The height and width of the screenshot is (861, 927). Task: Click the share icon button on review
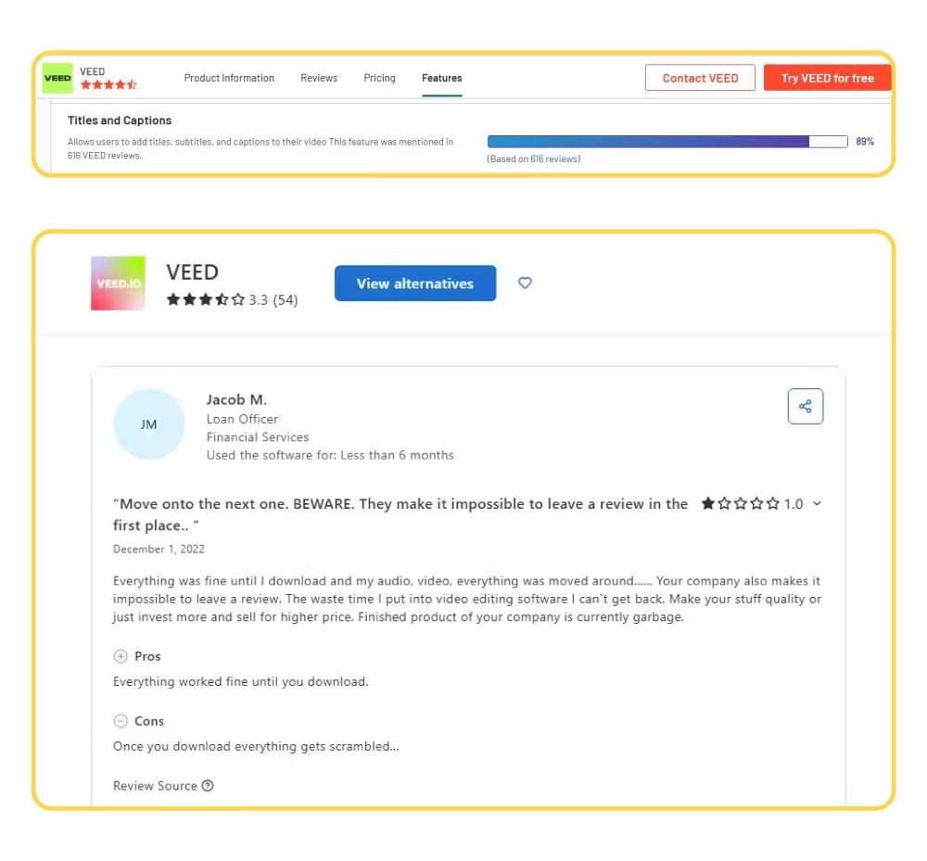point(806,406)
